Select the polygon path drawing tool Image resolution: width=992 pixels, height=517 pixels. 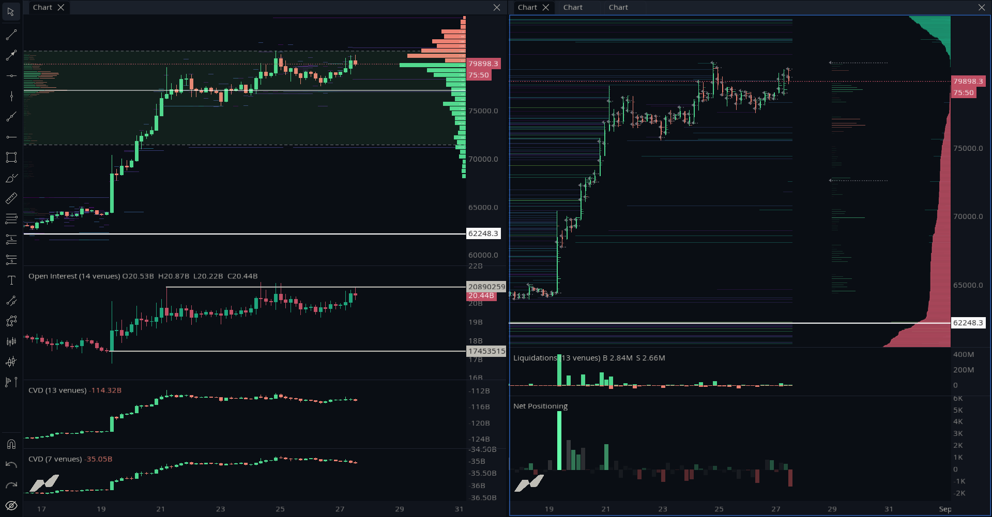11,321
